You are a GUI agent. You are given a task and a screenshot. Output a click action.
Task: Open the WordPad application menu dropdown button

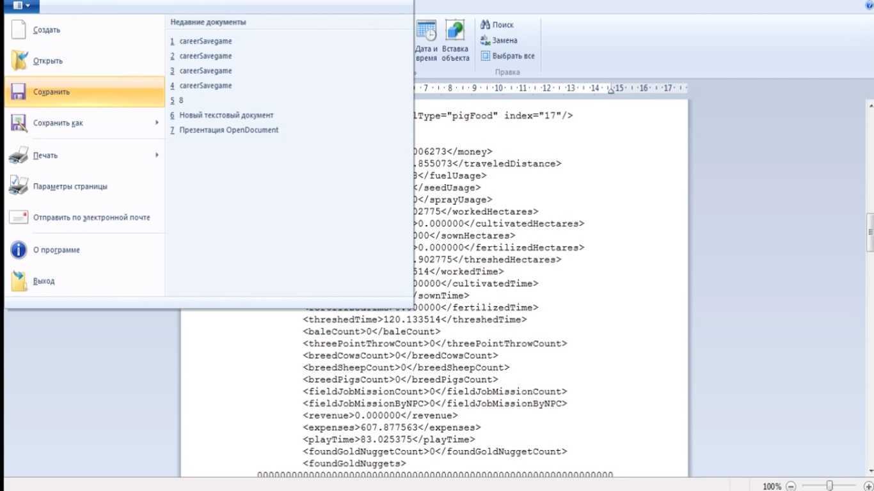(20, 6)
